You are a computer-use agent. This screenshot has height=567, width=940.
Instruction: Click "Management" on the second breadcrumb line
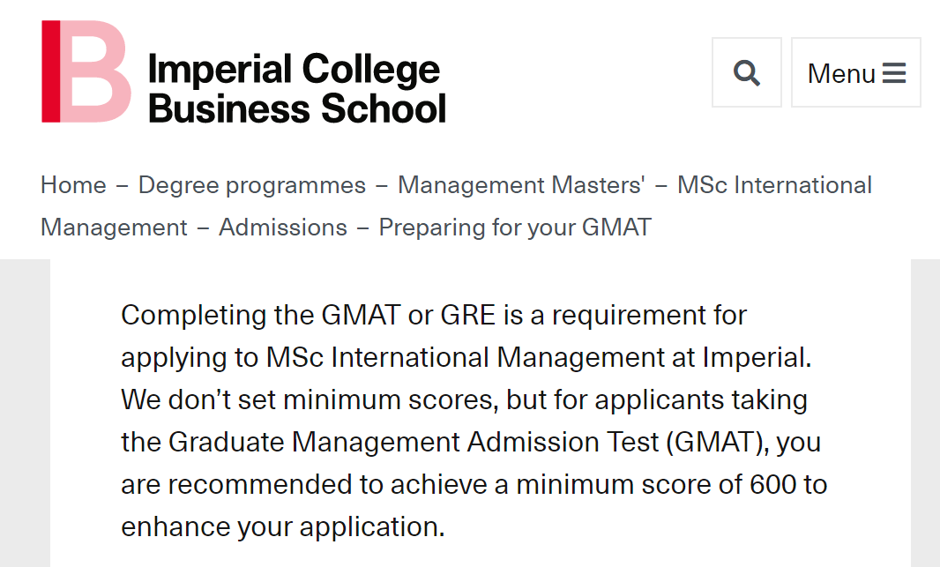click(x=114, y=228)
